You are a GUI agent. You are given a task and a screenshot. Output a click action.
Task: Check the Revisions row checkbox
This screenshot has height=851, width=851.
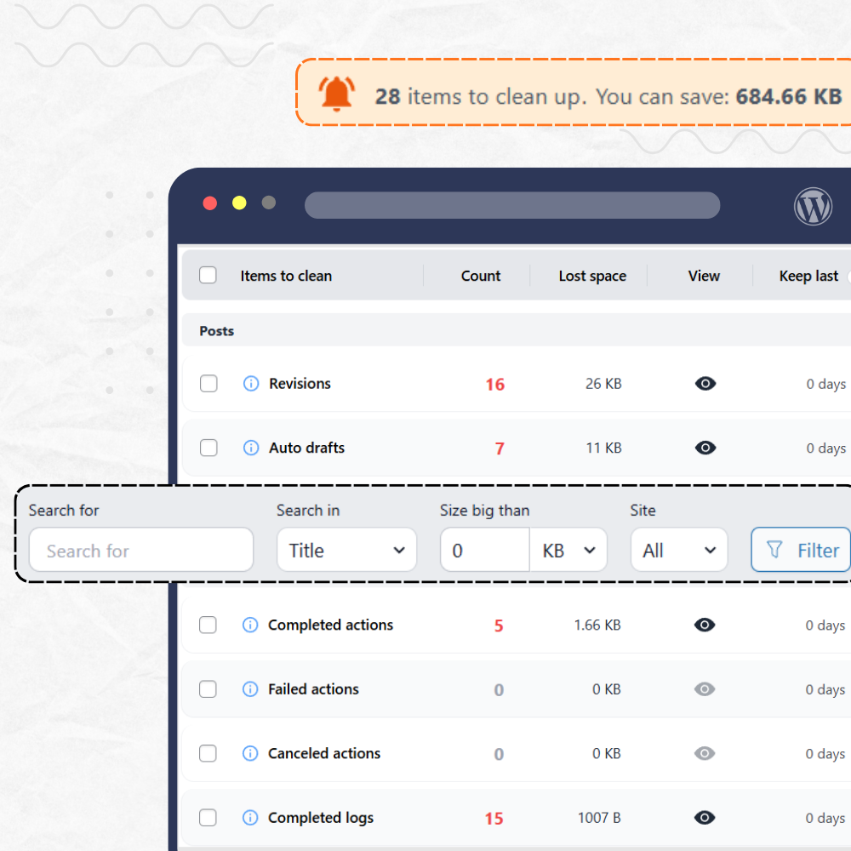tap(208, 383)
